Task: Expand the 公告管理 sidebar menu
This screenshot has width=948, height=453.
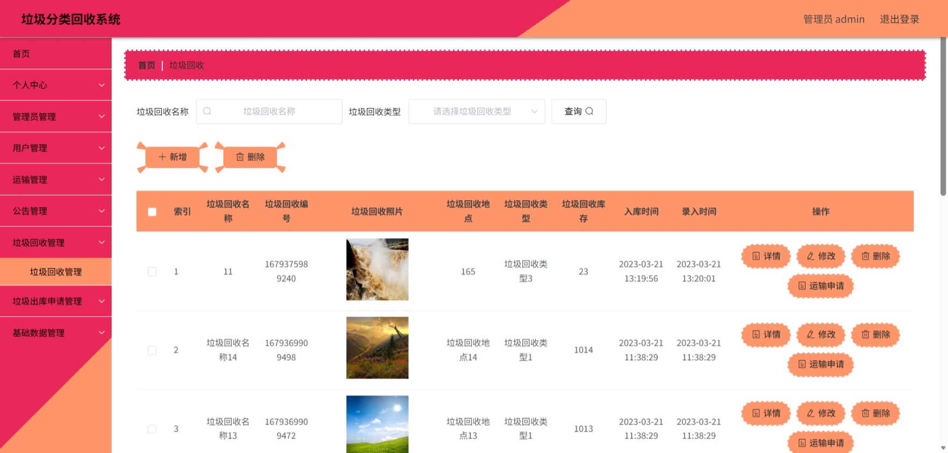Action: click(x=56, y=211)
